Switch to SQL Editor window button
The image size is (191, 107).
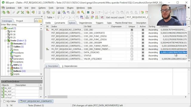(10, 101)
